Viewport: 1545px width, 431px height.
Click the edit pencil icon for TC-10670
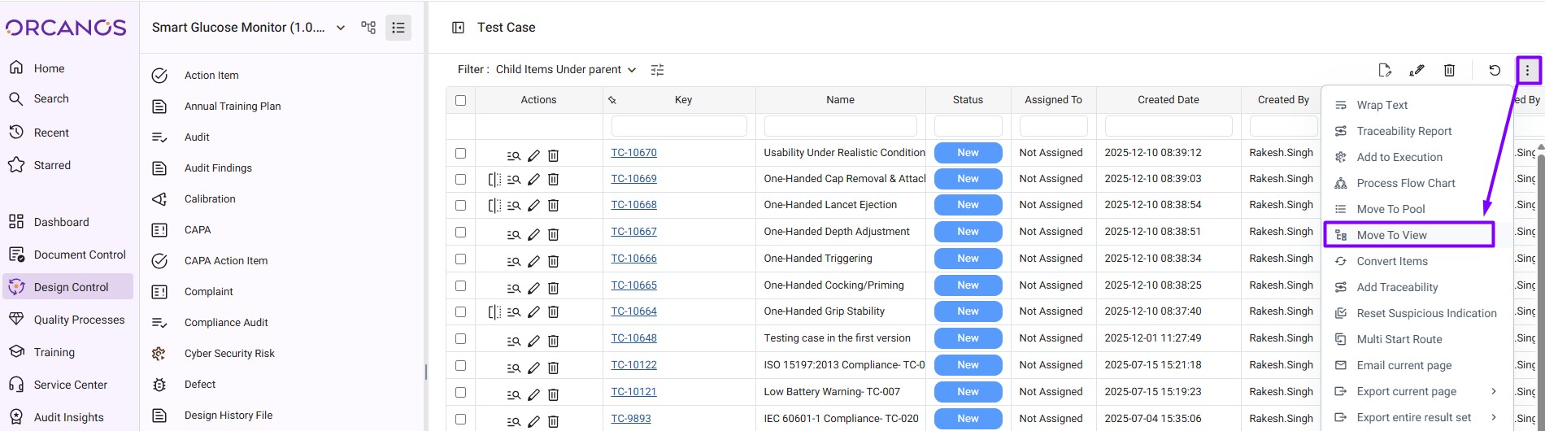tap(533, 155)
